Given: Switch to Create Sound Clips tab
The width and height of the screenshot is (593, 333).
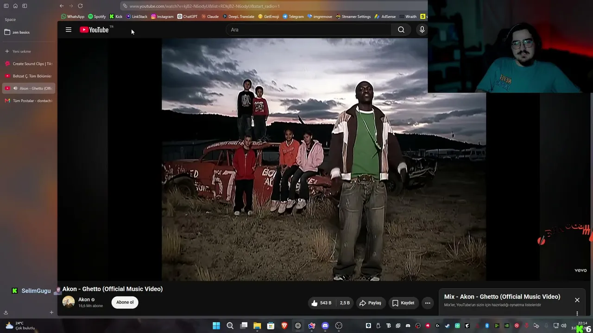Looking at the screenshot, I should coord(28,64).
